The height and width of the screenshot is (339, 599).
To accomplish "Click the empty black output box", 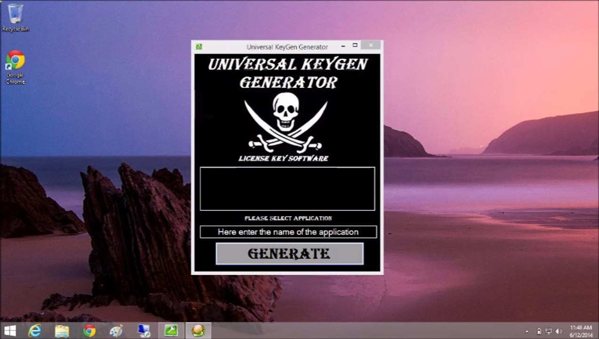I will [287, 188].
